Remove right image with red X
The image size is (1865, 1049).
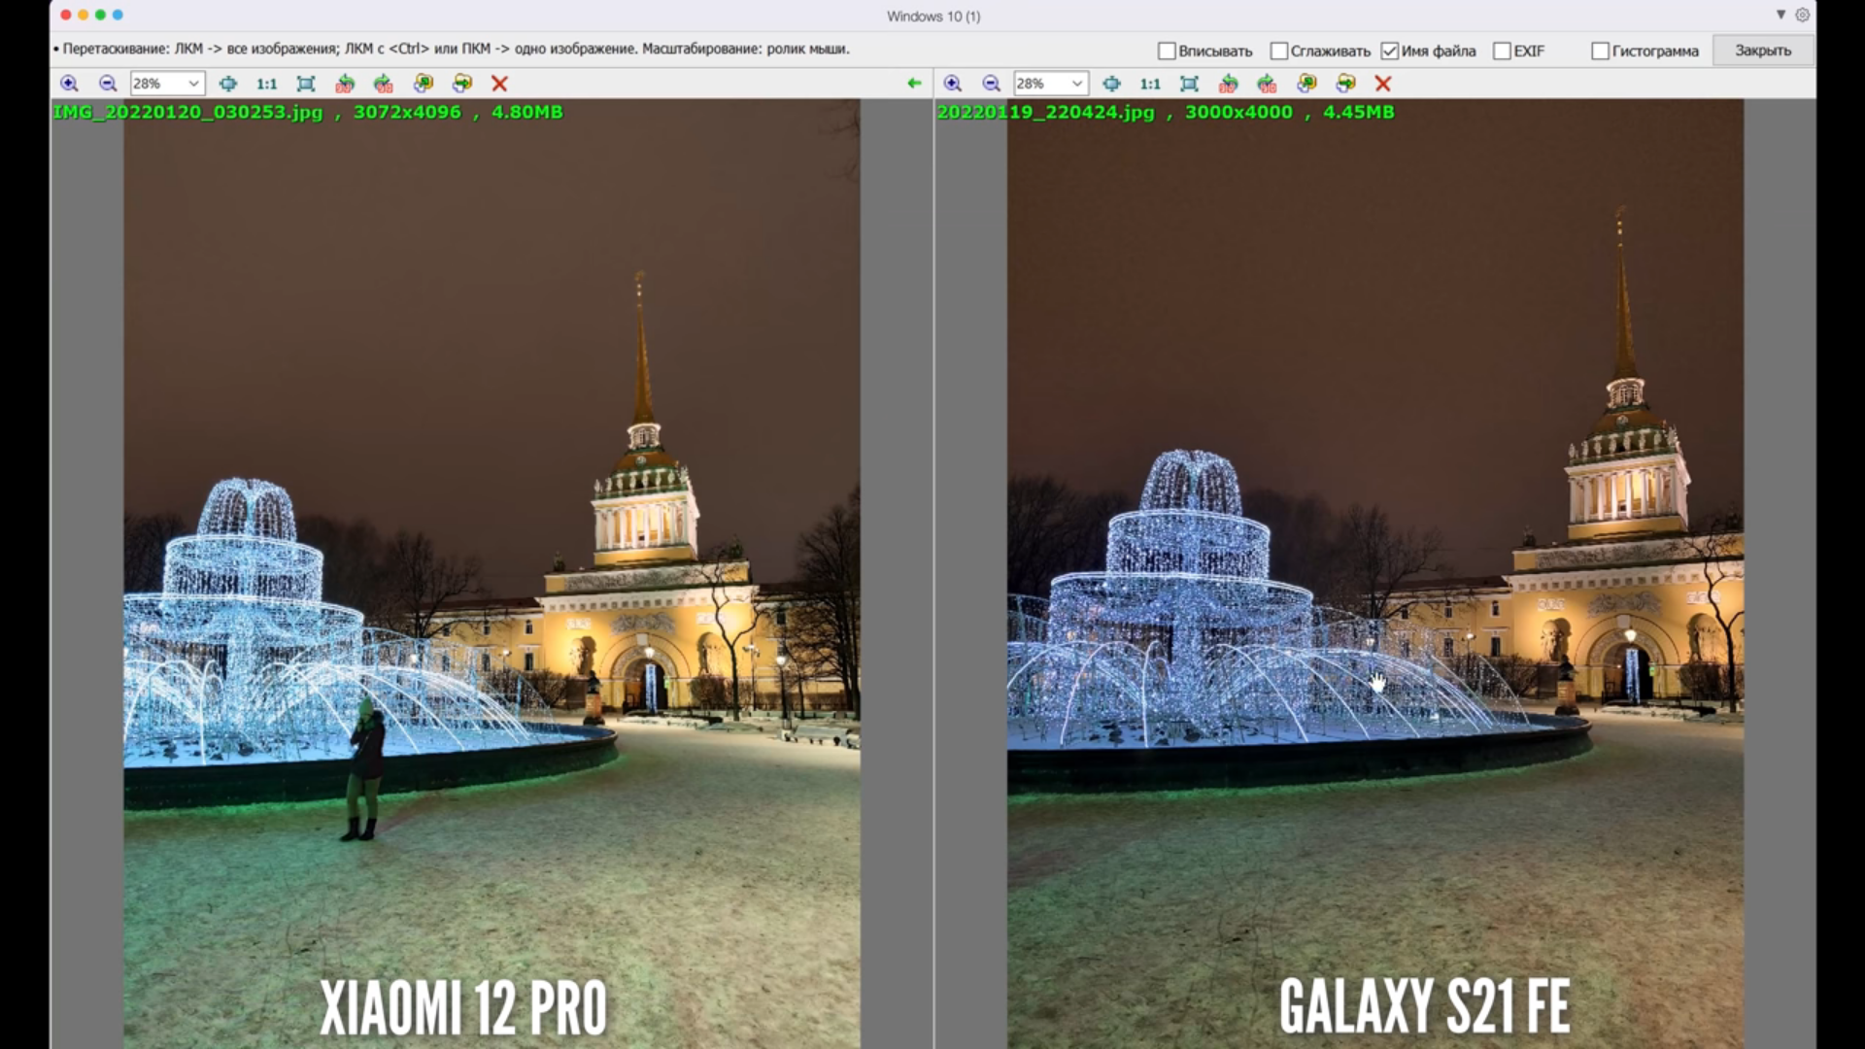1383,84
